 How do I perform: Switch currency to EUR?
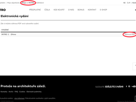pyautogui.click(x=129, y=3)
